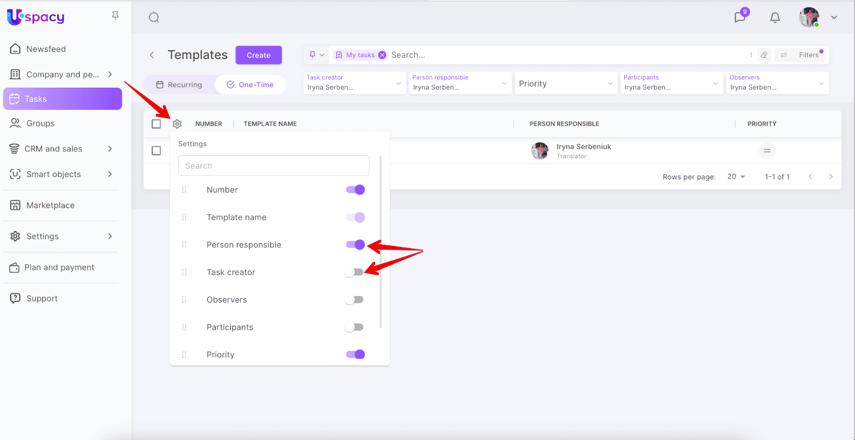This screenshot has height=440, width=855.
Task: Click the search magnifier icon in top bar
Action: click(x=154, y=18)
